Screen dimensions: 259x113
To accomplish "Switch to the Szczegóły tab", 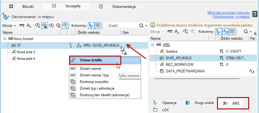I will [66, 6].
